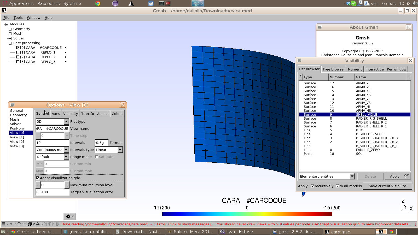
Task: Step backward one frame in animation
Action: 50,224
